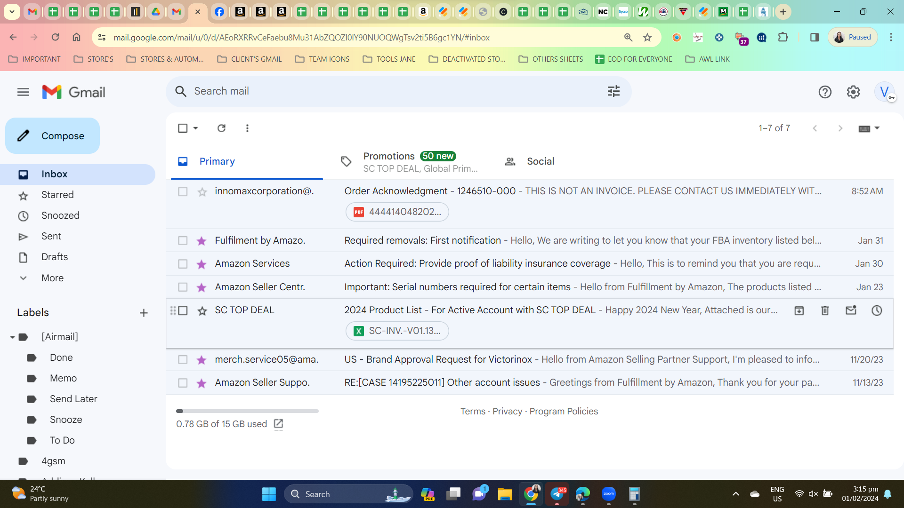Star the innomaxcorporation email

202,191
